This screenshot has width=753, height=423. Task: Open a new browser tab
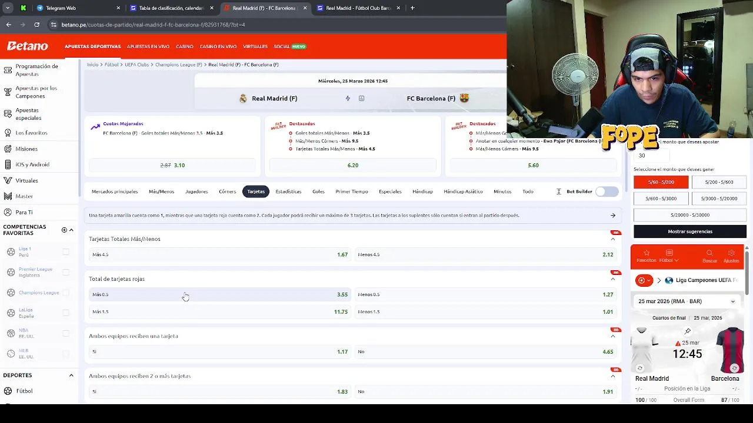point(412,8)
